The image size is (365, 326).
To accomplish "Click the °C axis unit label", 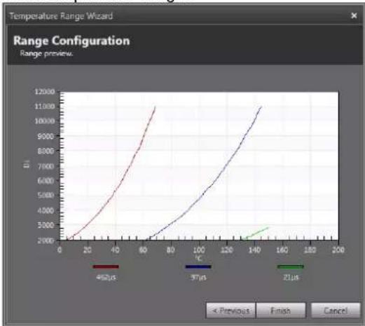I will [x=198, y=258].
